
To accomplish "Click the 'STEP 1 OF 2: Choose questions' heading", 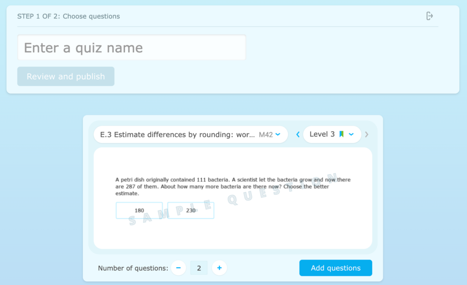I will pyautogui.click(x=68, y=16).
